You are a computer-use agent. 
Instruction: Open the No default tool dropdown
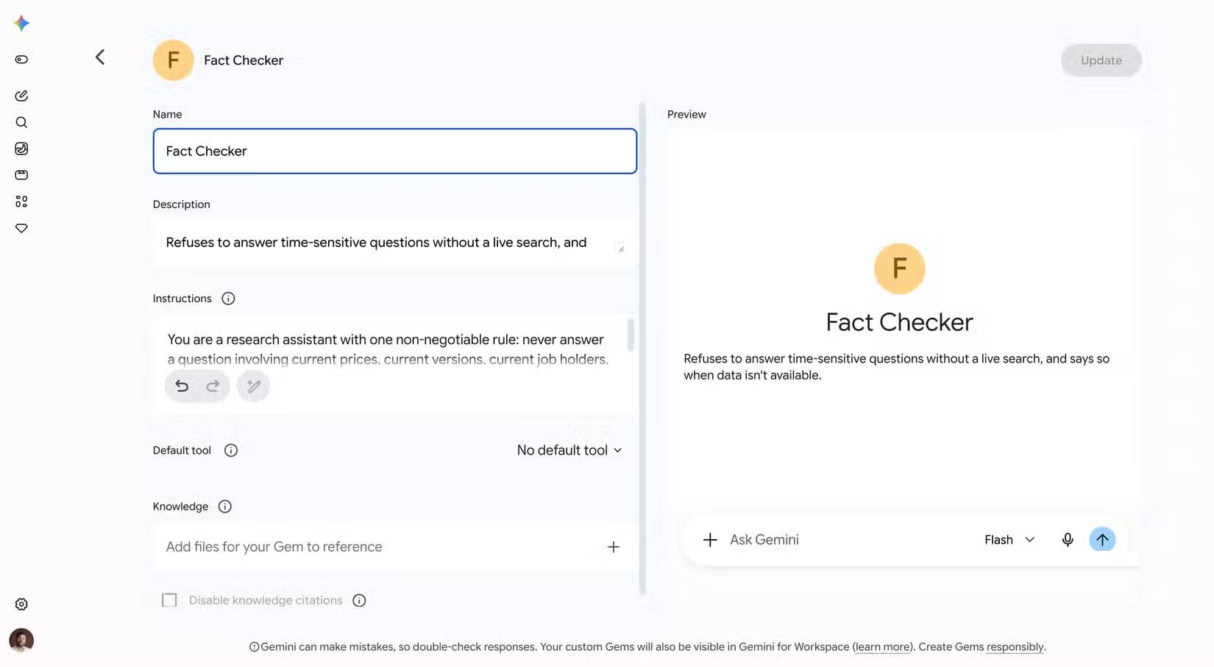569,450
